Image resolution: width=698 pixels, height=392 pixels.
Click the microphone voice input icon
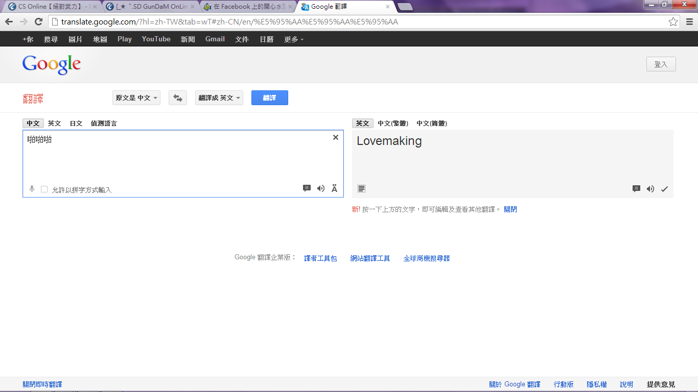32,189
